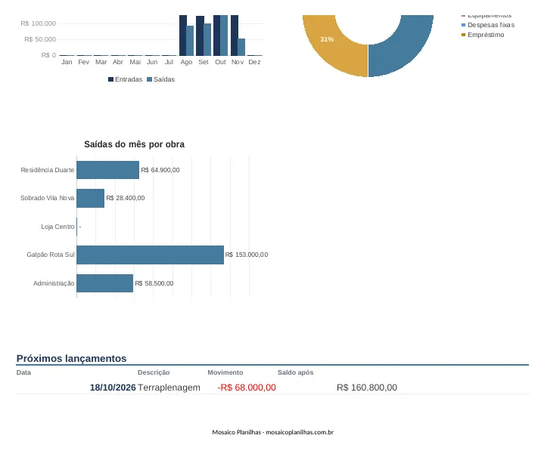Click the Despesas fixas legend text
Viewport: 544px width, 451px height.
coord(491,25)
